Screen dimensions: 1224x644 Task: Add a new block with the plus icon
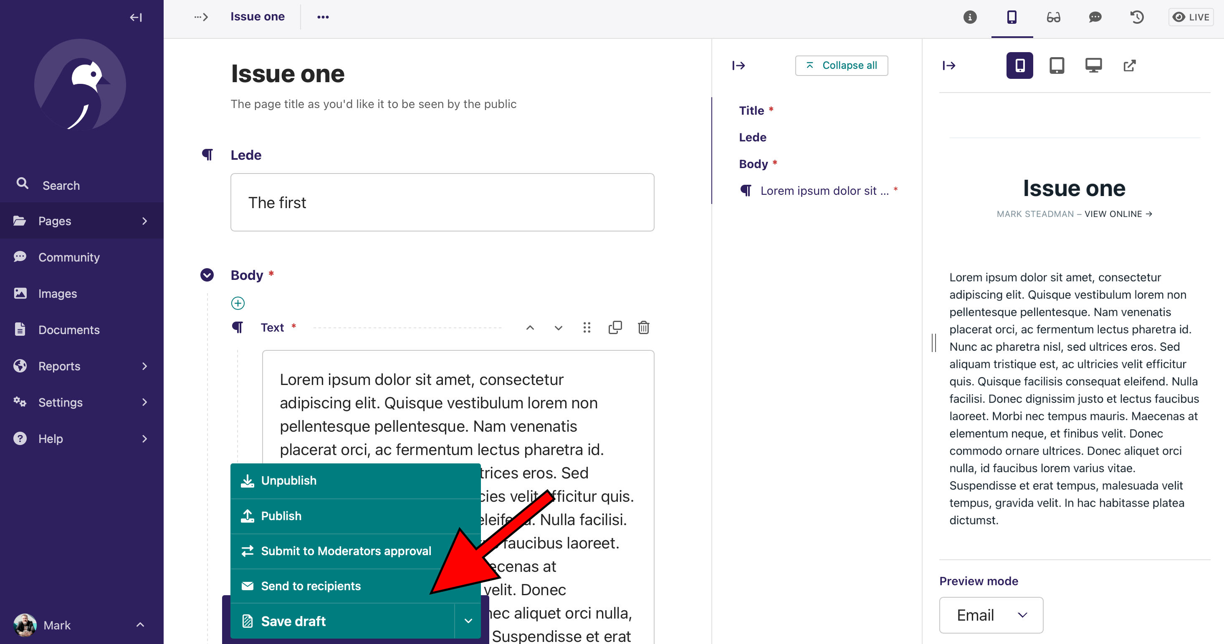coord(238,303)
